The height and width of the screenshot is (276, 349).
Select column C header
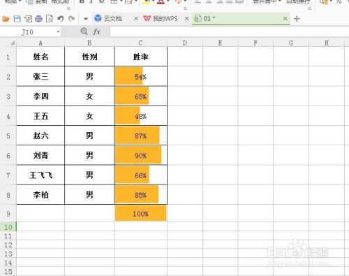(x=140, y=43)
